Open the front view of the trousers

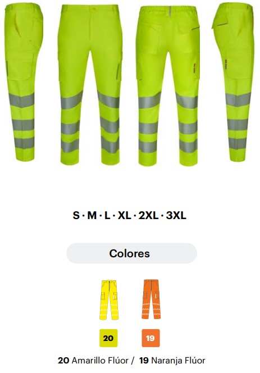tap(90, 84)
